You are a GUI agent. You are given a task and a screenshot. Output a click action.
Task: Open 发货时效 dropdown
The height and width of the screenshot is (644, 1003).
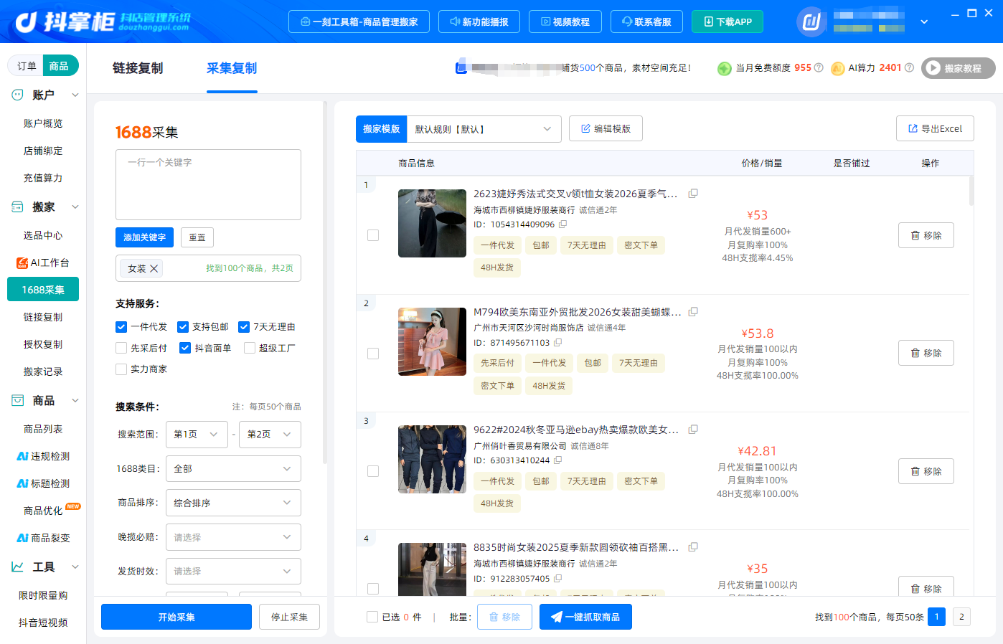233,572
